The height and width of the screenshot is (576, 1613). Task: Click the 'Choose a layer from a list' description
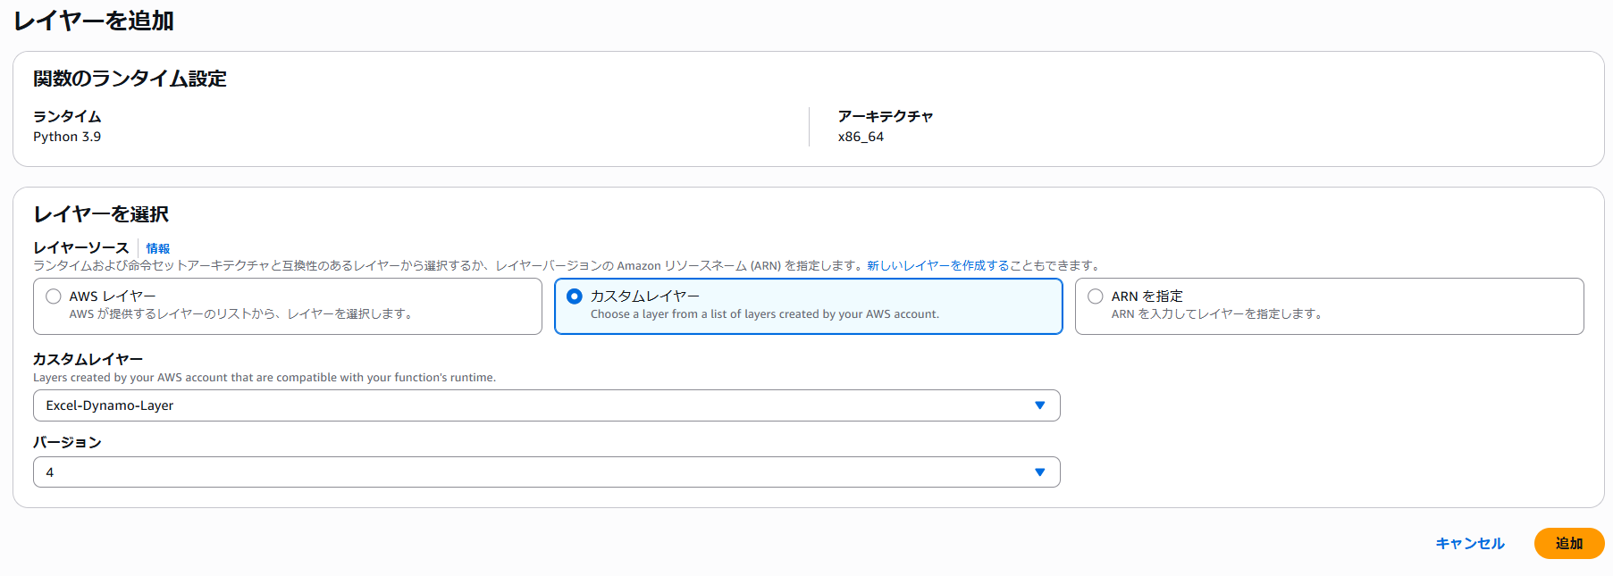coord(765,314)
